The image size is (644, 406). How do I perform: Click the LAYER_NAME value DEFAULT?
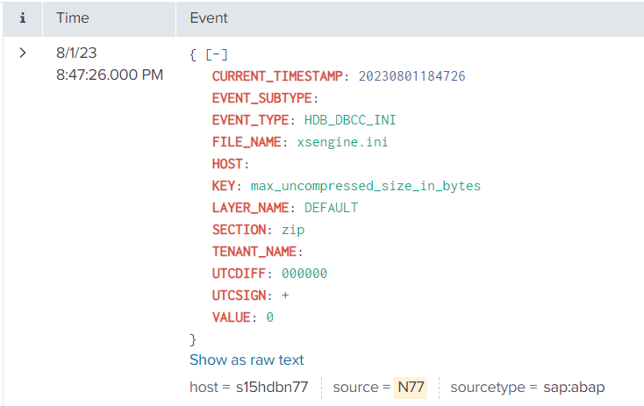pos(331,208)
